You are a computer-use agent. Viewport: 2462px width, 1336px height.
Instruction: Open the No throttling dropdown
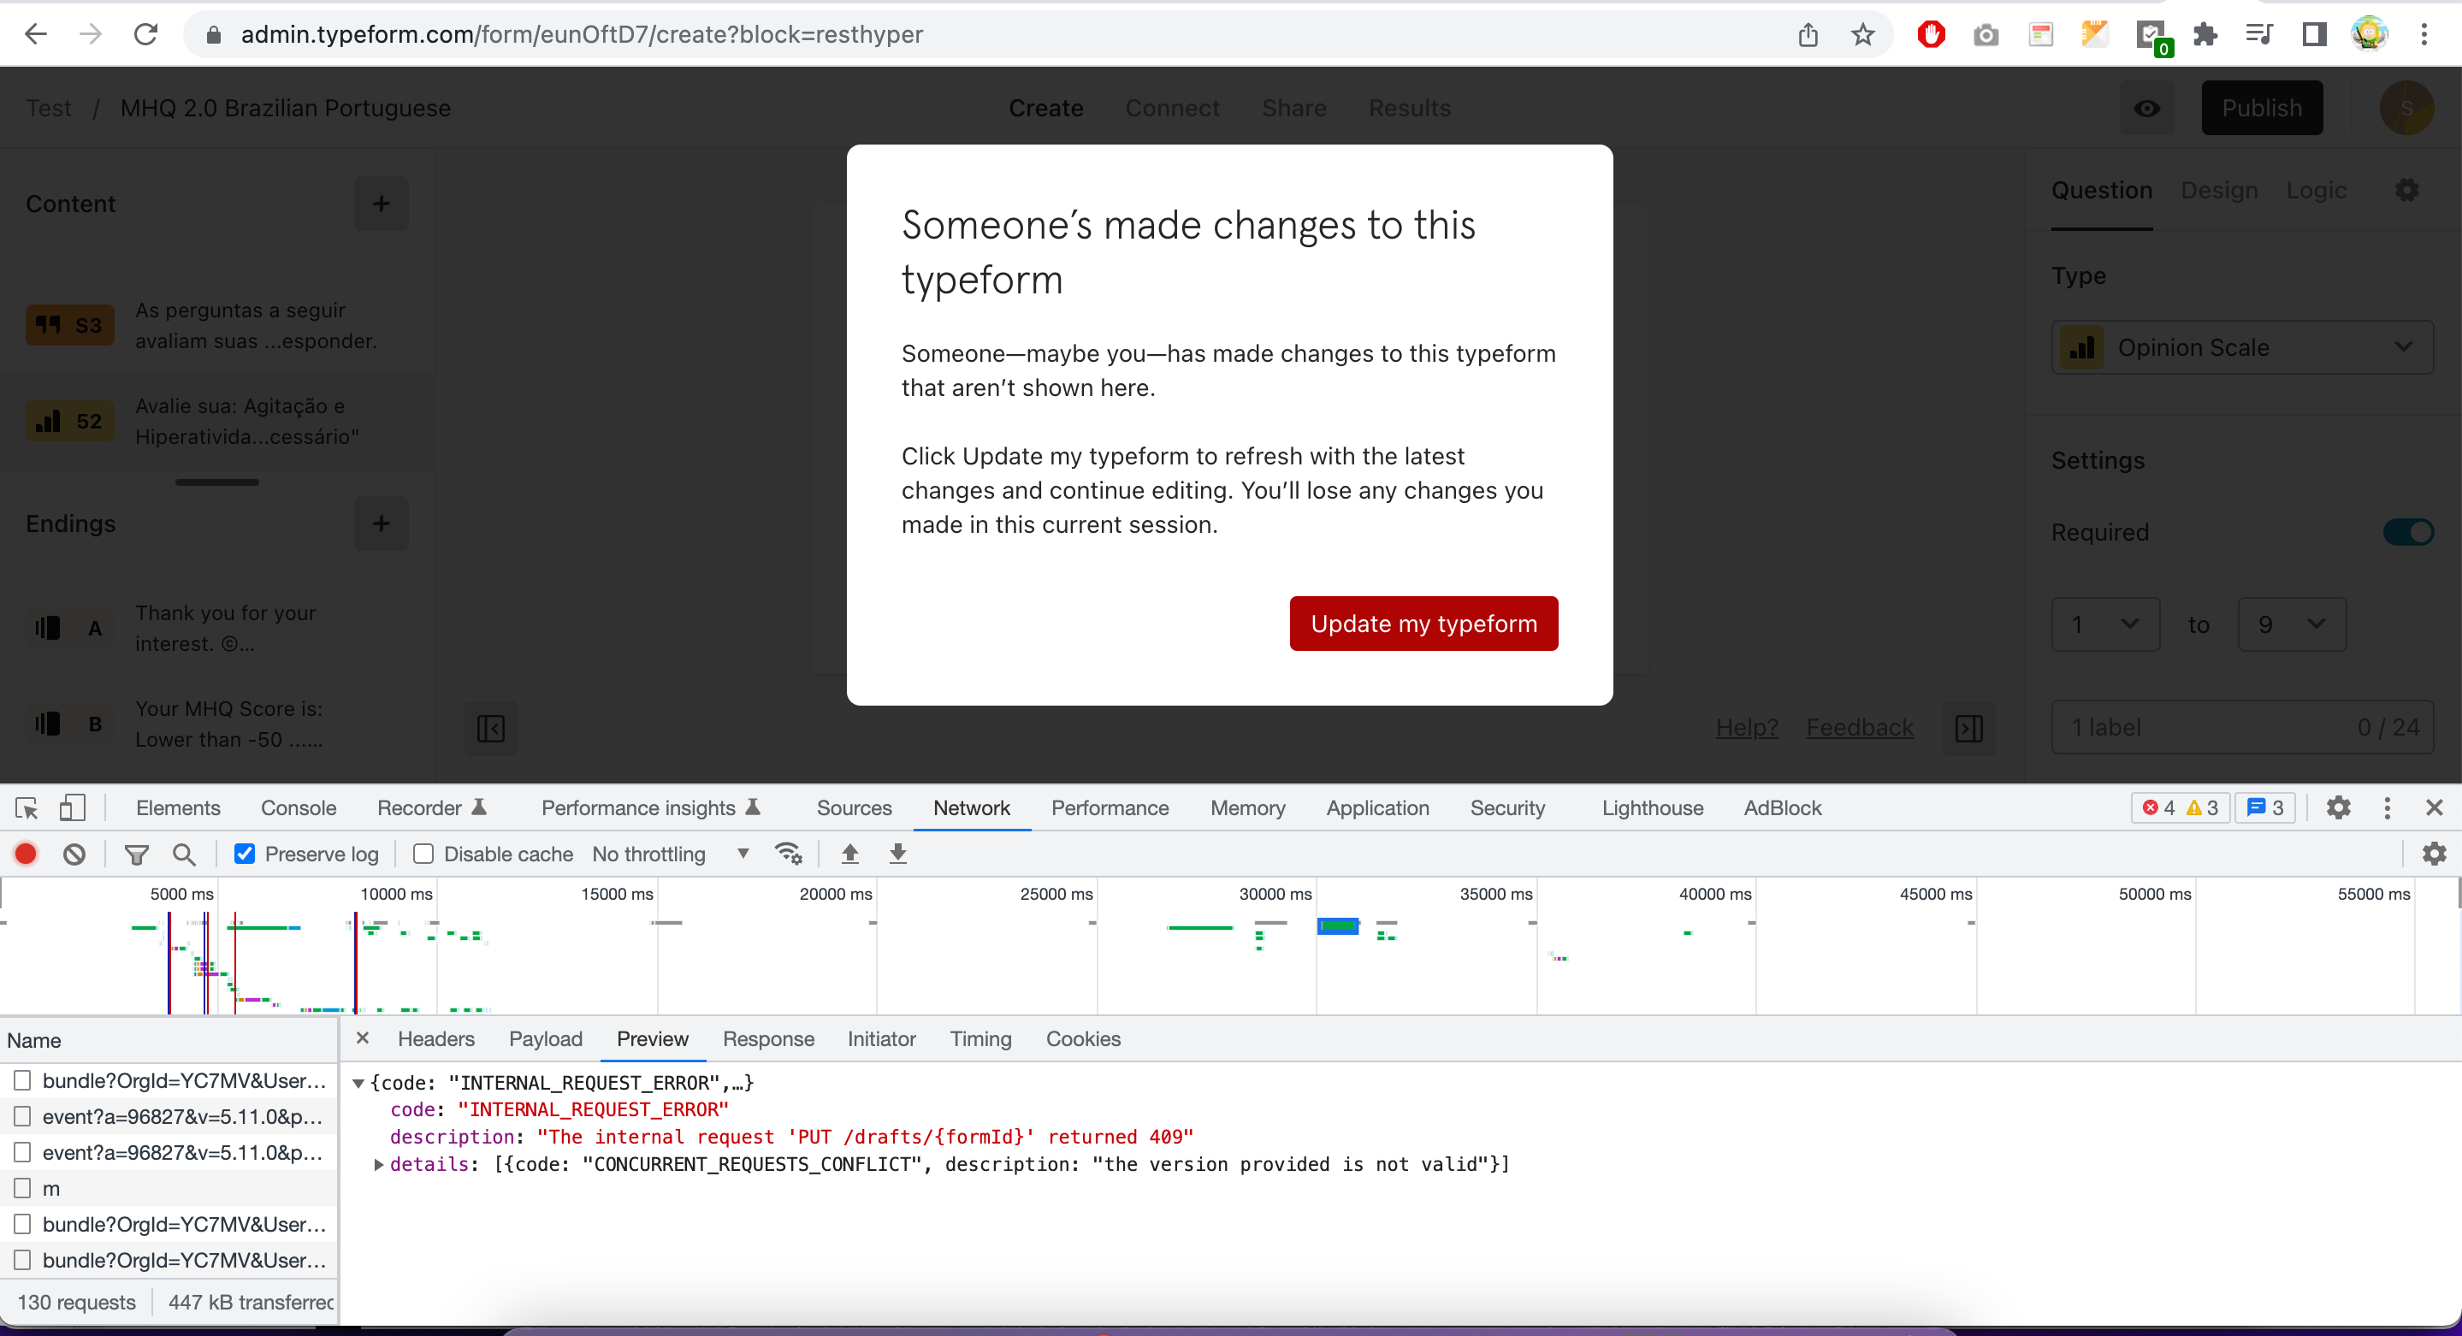point(670,854)
